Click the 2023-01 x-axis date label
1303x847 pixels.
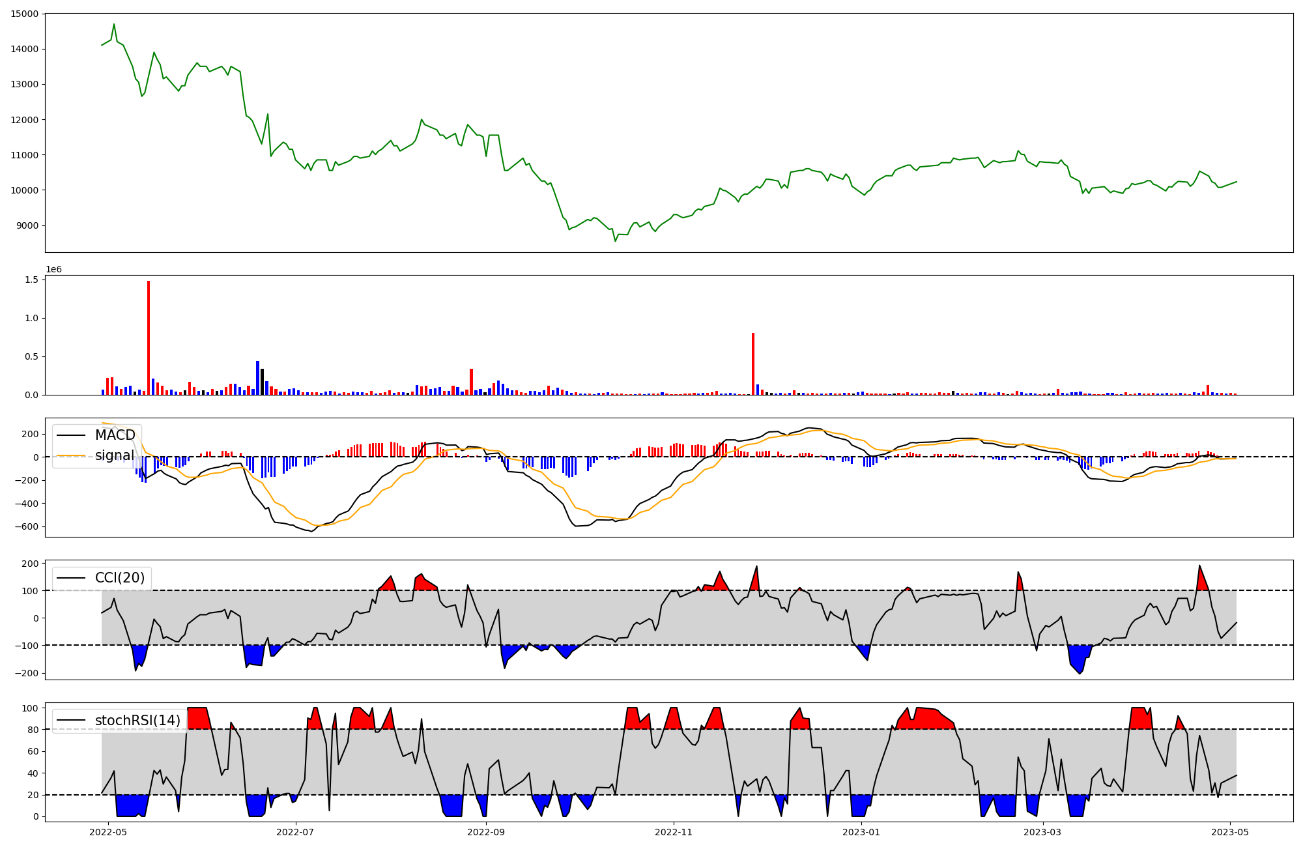click(x=862, y=832)
